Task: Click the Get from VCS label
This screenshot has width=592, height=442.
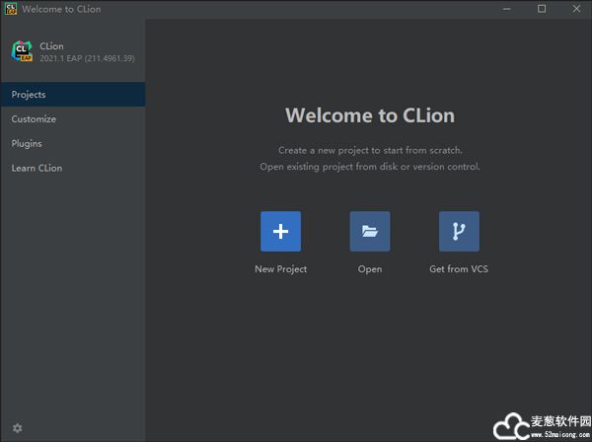Action: point(459,269)
